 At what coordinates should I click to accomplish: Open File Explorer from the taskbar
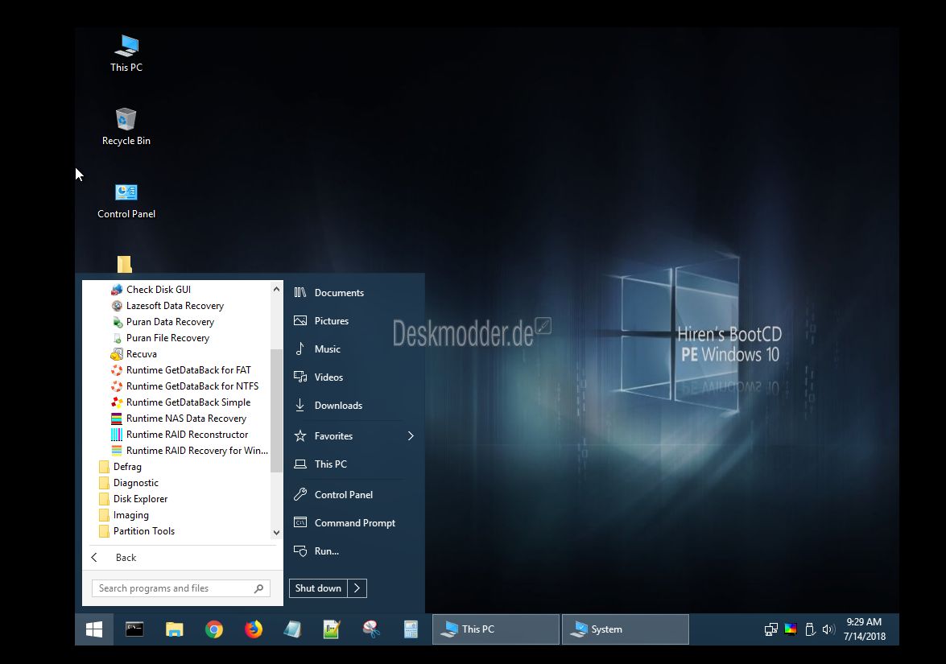(x=174, y=629)
